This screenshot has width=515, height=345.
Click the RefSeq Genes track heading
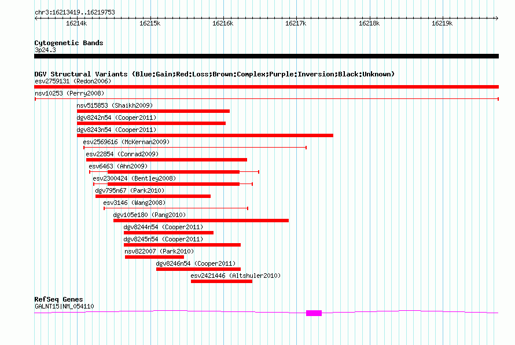(x=58, y=299)
